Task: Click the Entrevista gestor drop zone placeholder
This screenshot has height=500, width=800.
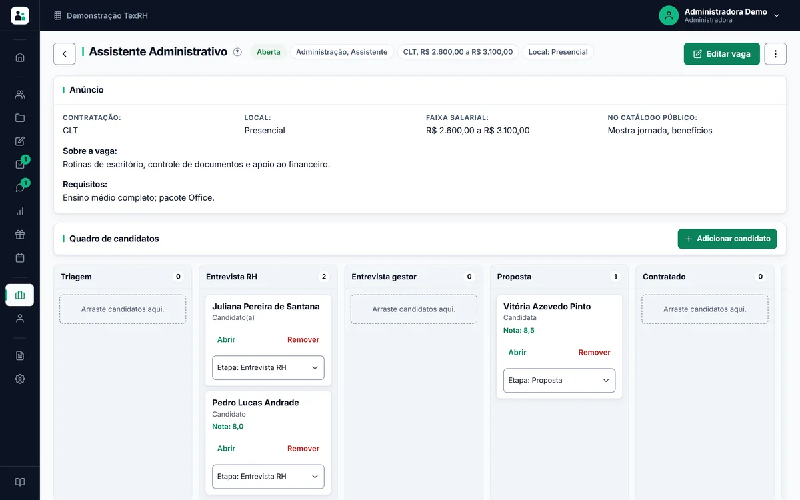Action: (414, 309)
